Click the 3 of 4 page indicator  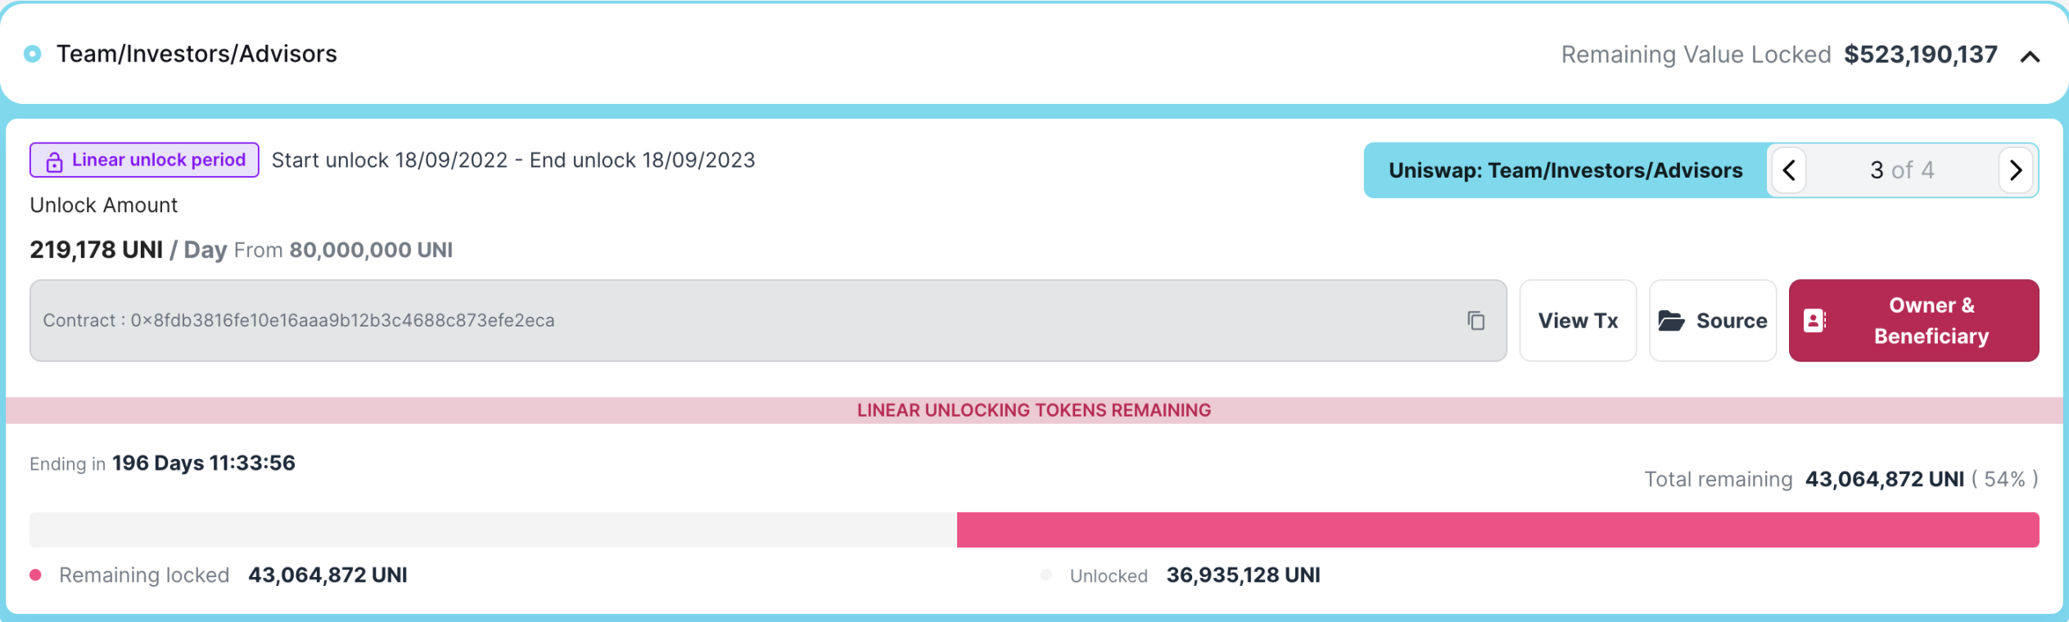(x=1902, y=170)
